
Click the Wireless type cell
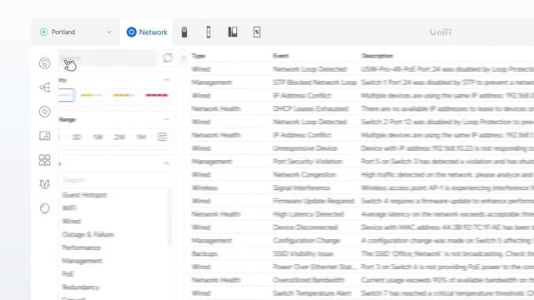click(x=204, y=187)
